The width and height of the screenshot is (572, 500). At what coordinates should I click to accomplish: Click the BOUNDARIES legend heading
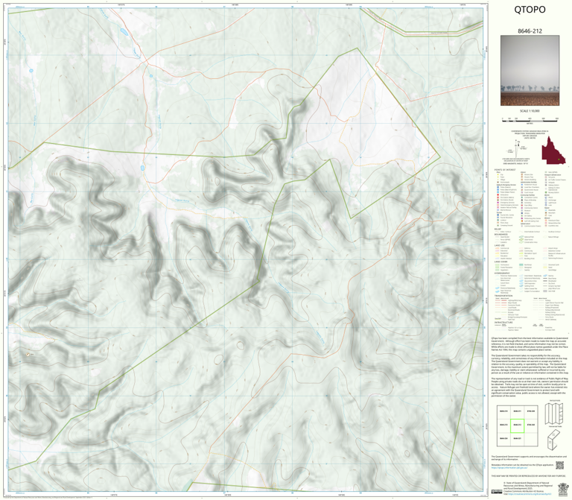tap(501, 234)
